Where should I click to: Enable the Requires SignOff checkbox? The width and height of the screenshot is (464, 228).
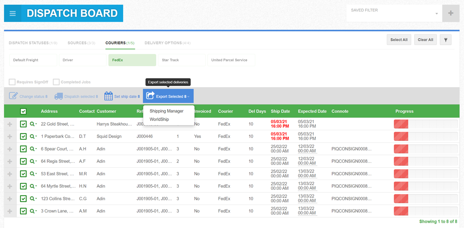(x=12, y=82)
